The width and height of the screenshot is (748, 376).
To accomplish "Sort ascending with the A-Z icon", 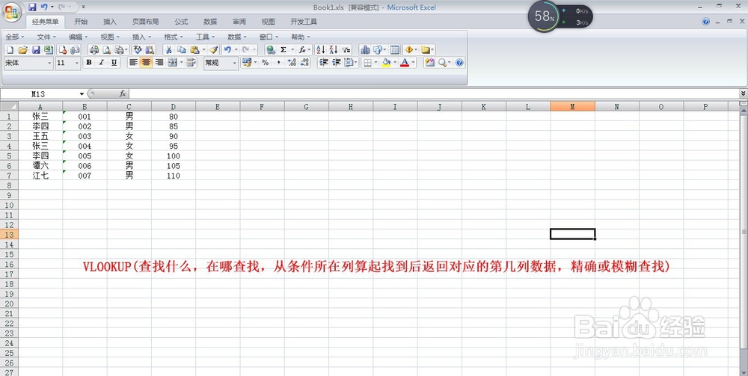I will point(320,49).
